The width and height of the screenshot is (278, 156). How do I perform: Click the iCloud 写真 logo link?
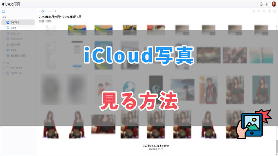(x=11, y=4)
